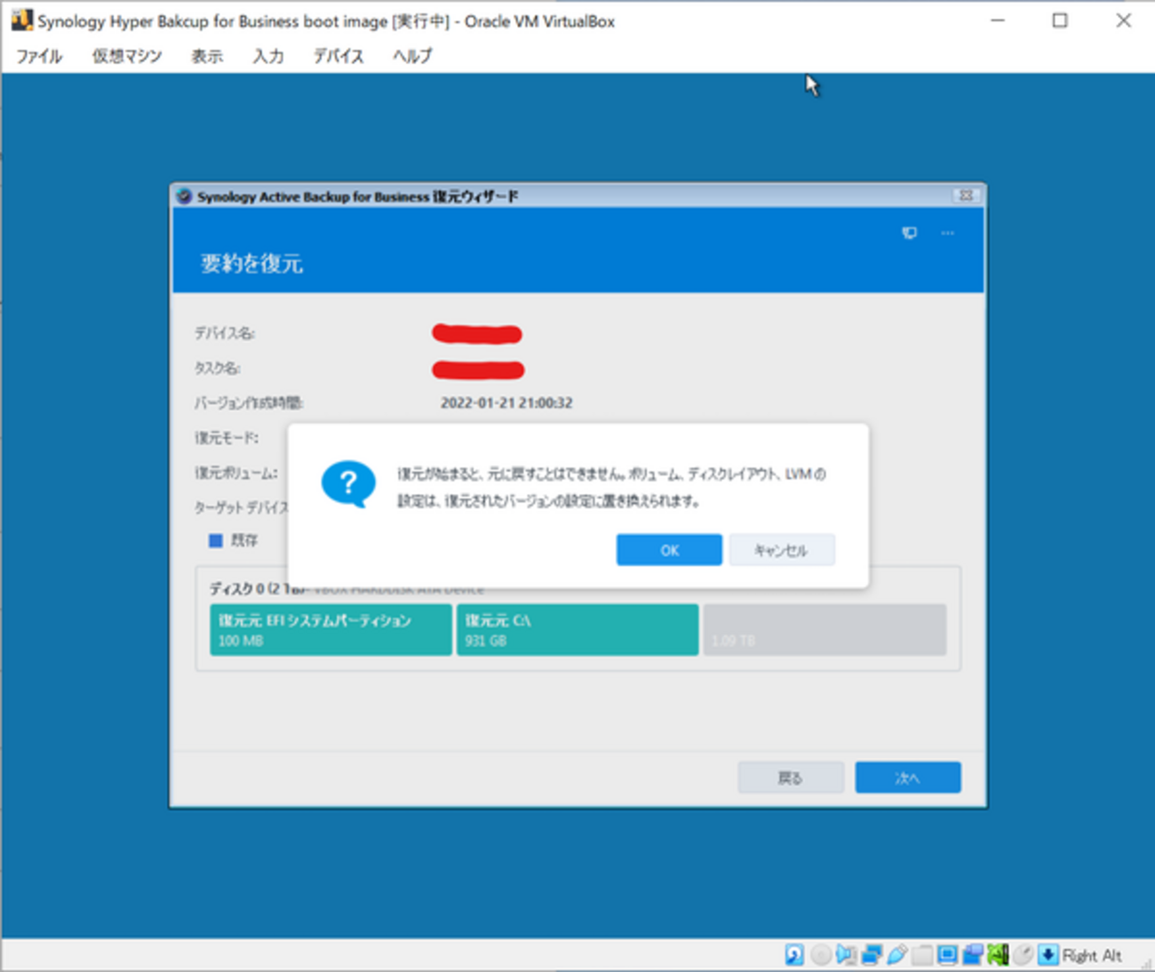Click the blue 既存 legend square
1155x972 pixels.
point(215,540)
